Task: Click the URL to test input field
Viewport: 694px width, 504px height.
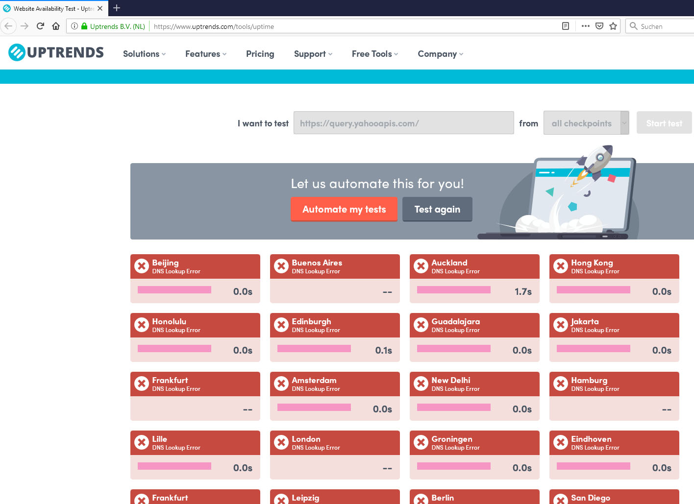Action: [x=403, y=123]
